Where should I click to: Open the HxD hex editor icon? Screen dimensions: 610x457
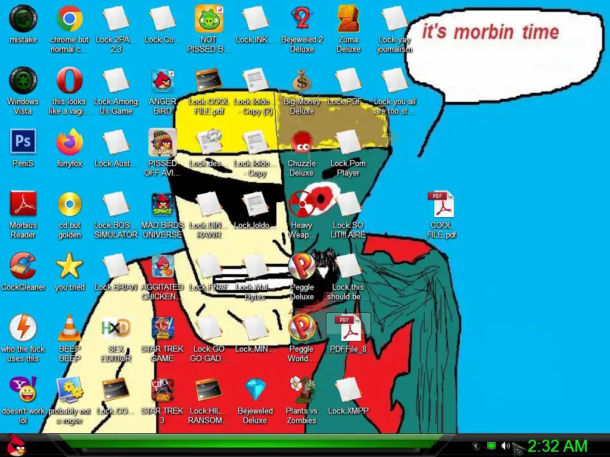coord(116,328)
